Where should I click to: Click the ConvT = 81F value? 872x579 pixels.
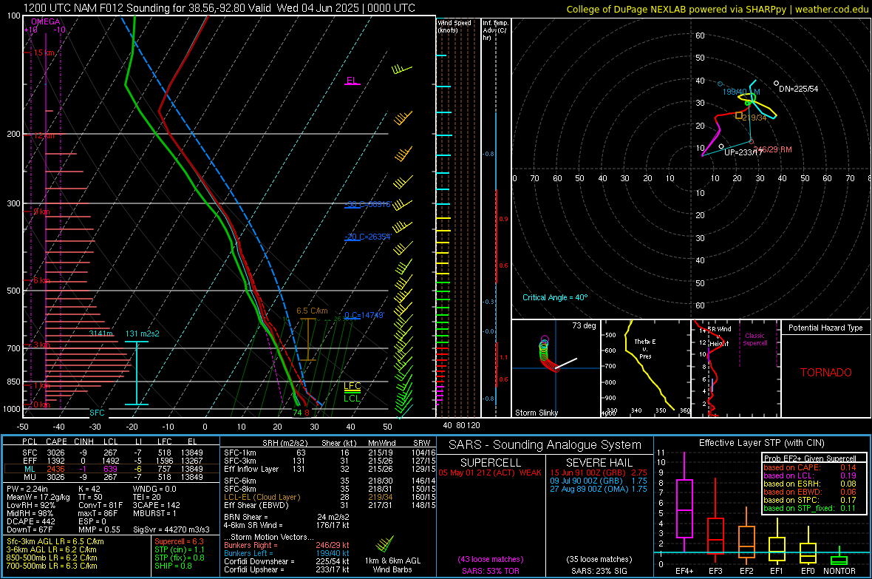point(100,505)
